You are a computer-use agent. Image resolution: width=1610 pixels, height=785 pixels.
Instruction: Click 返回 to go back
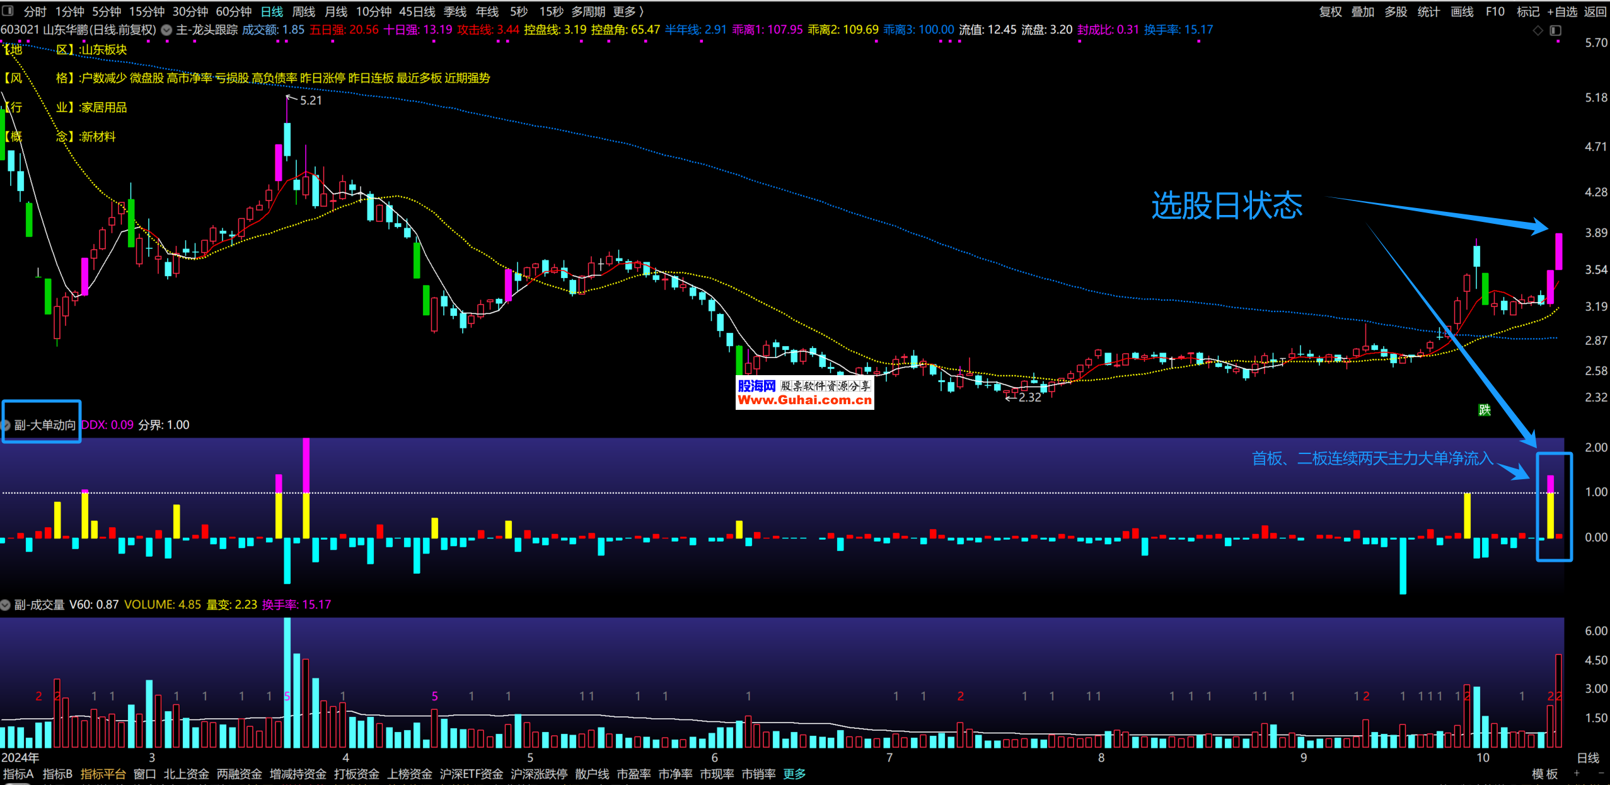(x=1595, y=11)
